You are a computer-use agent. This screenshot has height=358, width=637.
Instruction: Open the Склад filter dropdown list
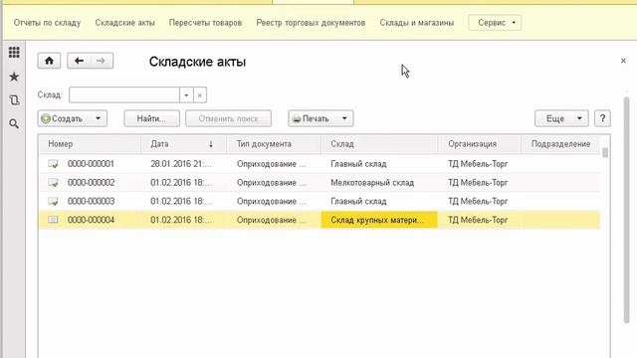click(x=186, y=95)
